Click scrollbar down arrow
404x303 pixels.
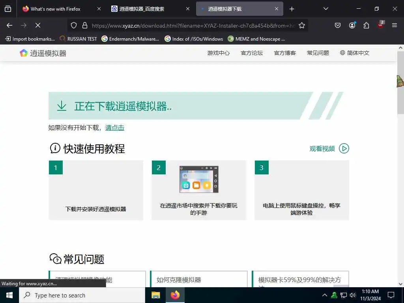pos(401,284)
